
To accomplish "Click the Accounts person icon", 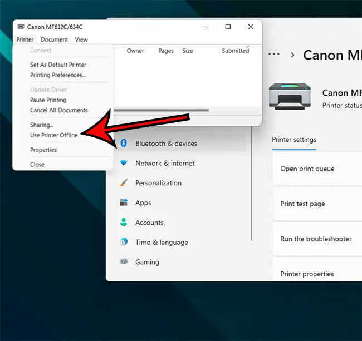I will (x=124, y=223).
